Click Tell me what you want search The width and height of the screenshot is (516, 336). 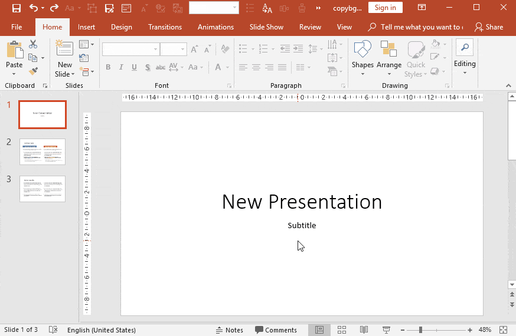[x=416, y=27]
